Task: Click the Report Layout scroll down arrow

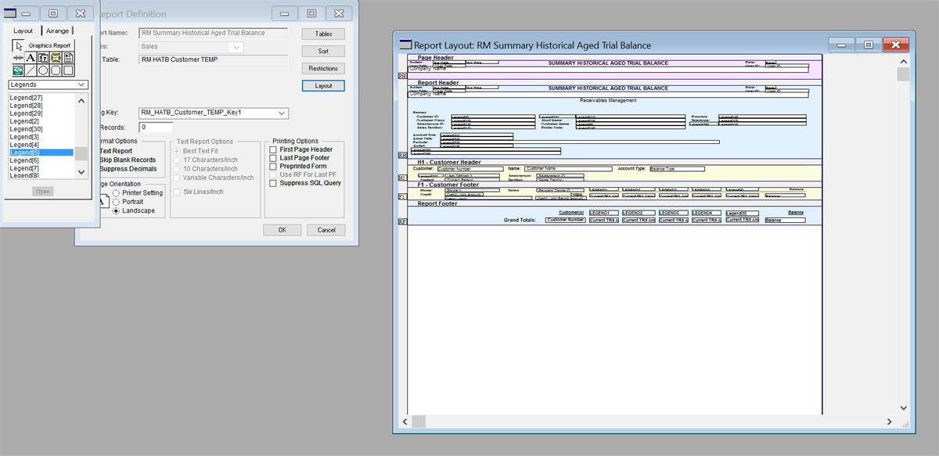Action: coord(904,408)
